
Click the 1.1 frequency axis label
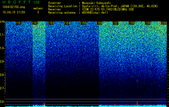(x=2, y=35)
